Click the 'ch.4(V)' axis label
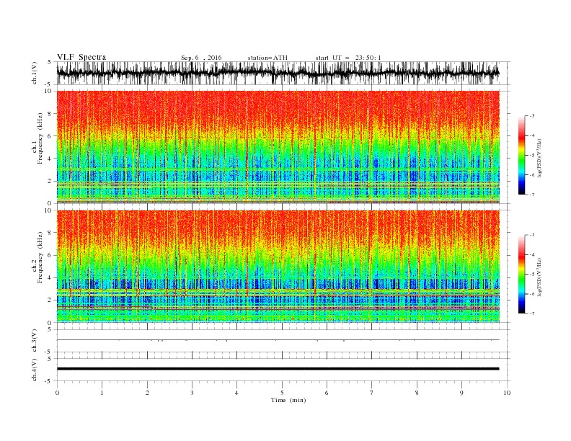This screenshot has width=571, height=441. (x=35, y=370)
